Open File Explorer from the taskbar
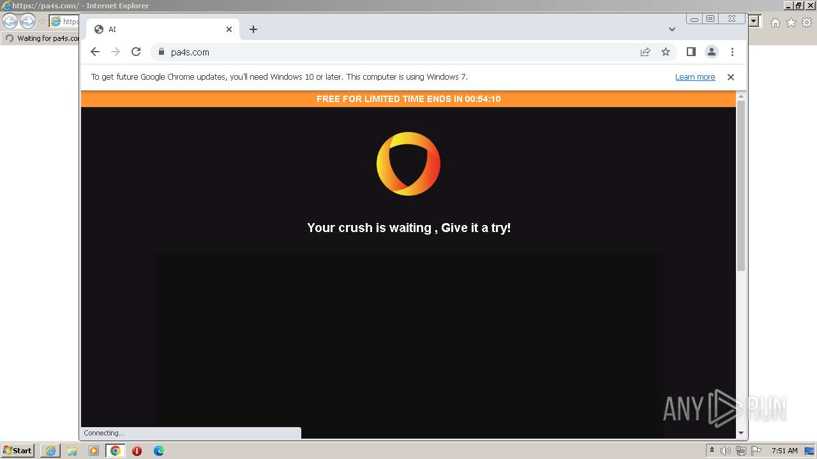The width and height of the screenshot is (817, 459). click(72, 451)
